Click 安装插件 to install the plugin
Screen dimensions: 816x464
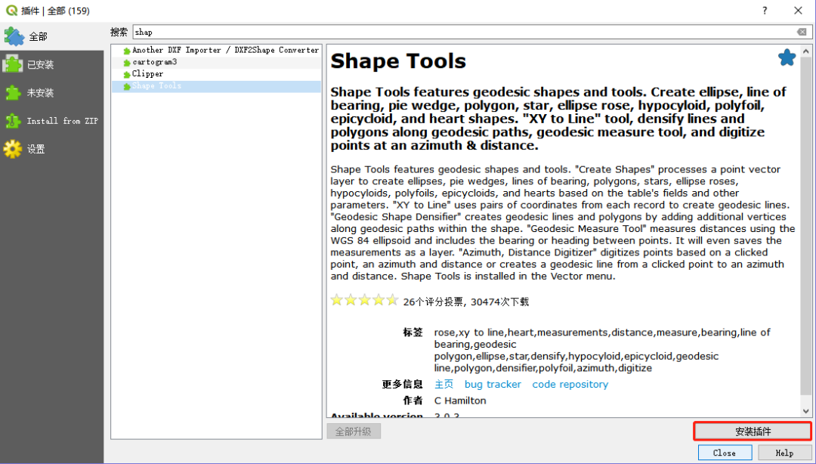pyautogui.click(x=753, y=432)
